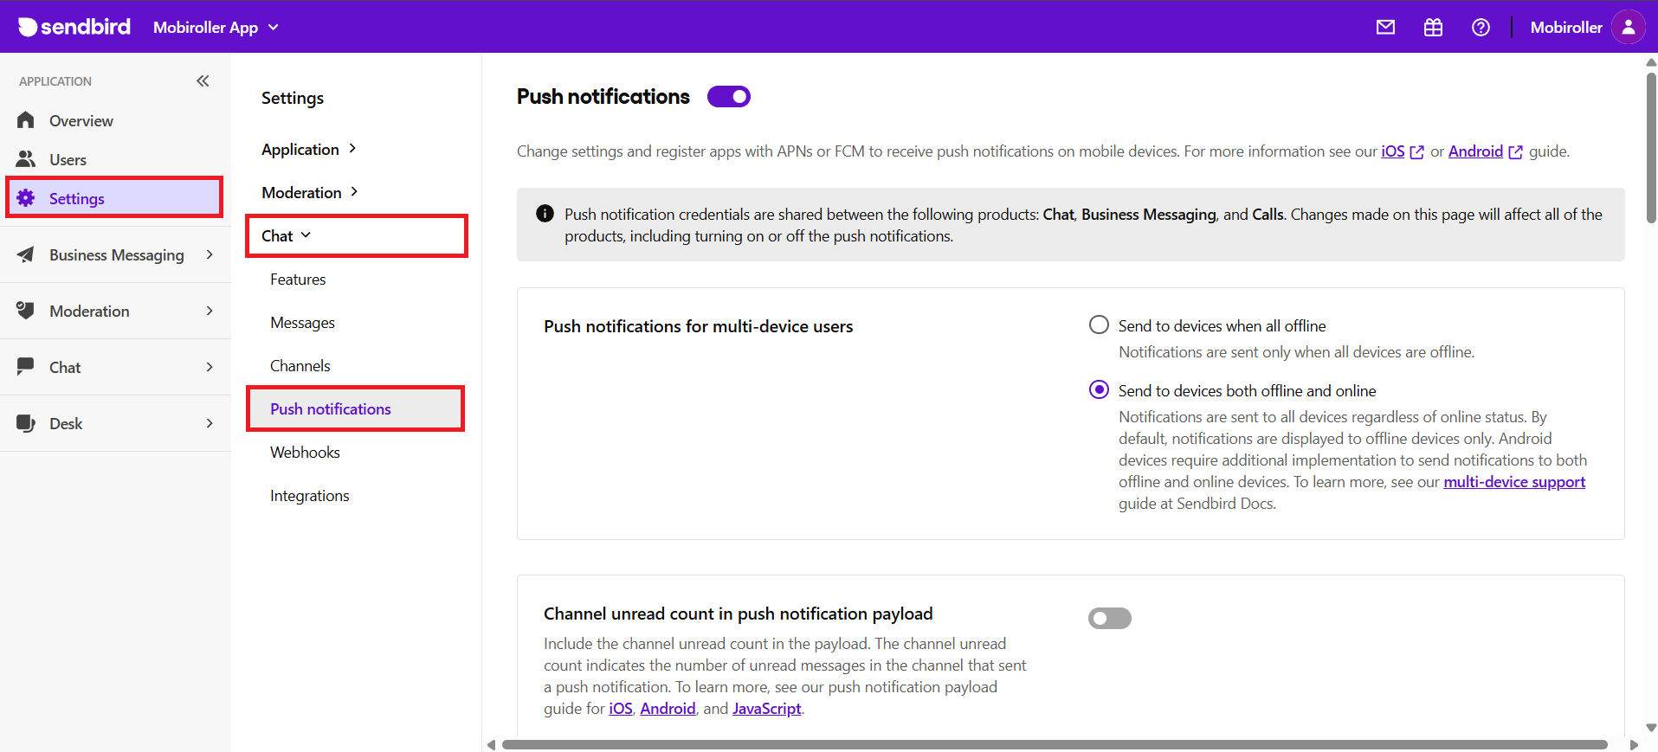Go to the Integrations settings item
This screenshot has width=1658, height=752.
309,495
